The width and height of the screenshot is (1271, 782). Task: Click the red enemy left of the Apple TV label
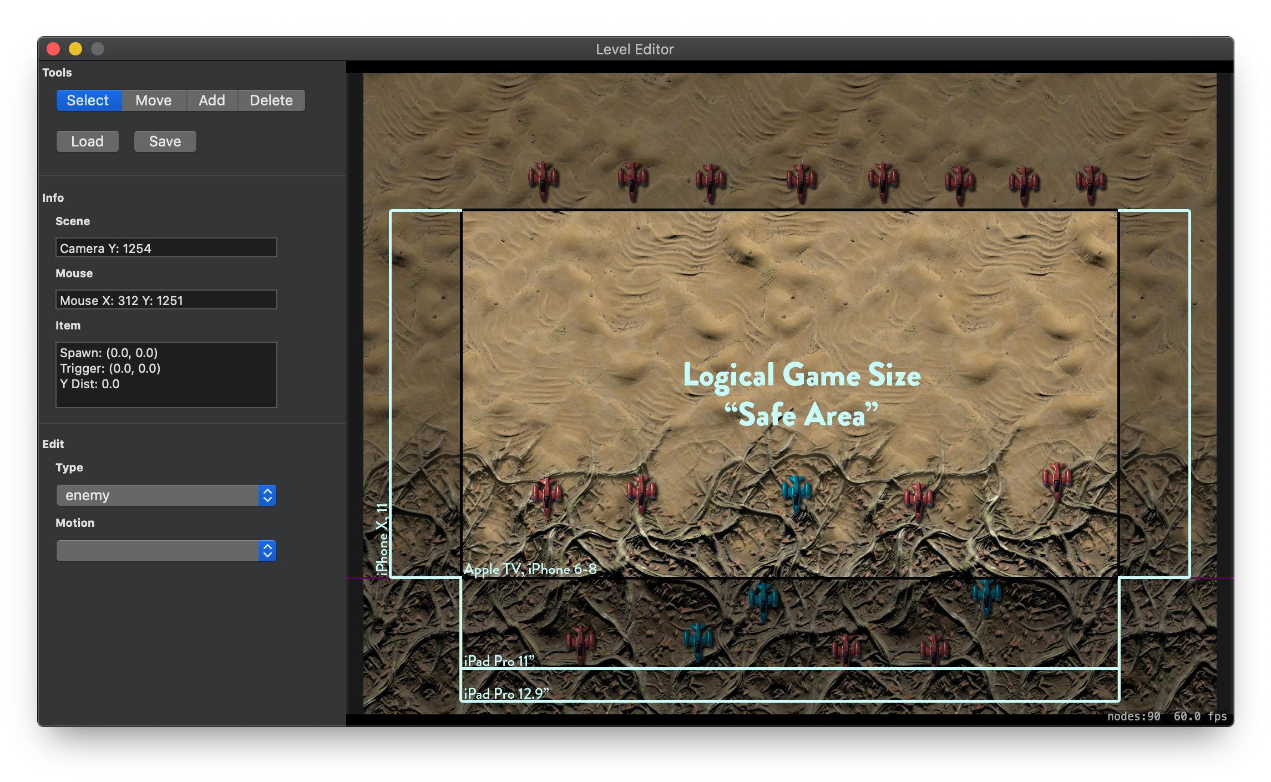(x=546, y=496)
